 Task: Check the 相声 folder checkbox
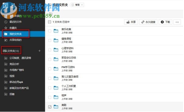pos(50,97)
